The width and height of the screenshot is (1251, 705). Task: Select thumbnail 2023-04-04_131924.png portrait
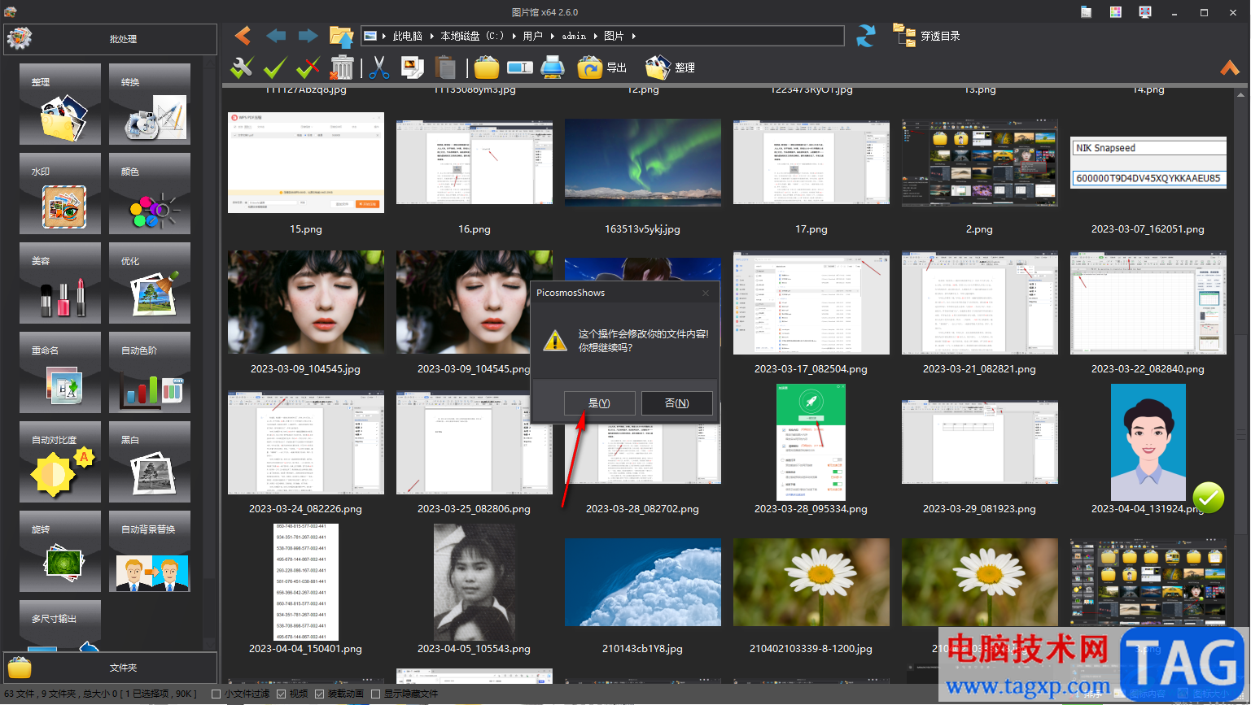[x=1148, y=442]
